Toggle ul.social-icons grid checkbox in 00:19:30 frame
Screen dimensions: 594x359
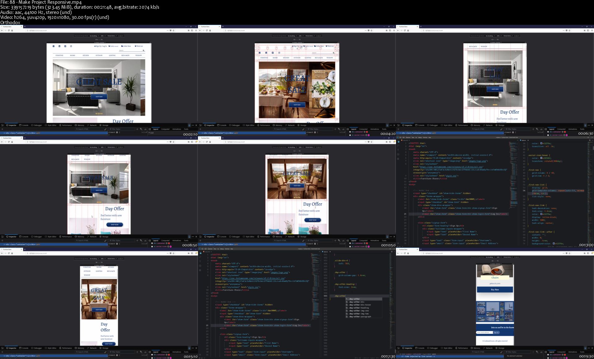(548, 358)
